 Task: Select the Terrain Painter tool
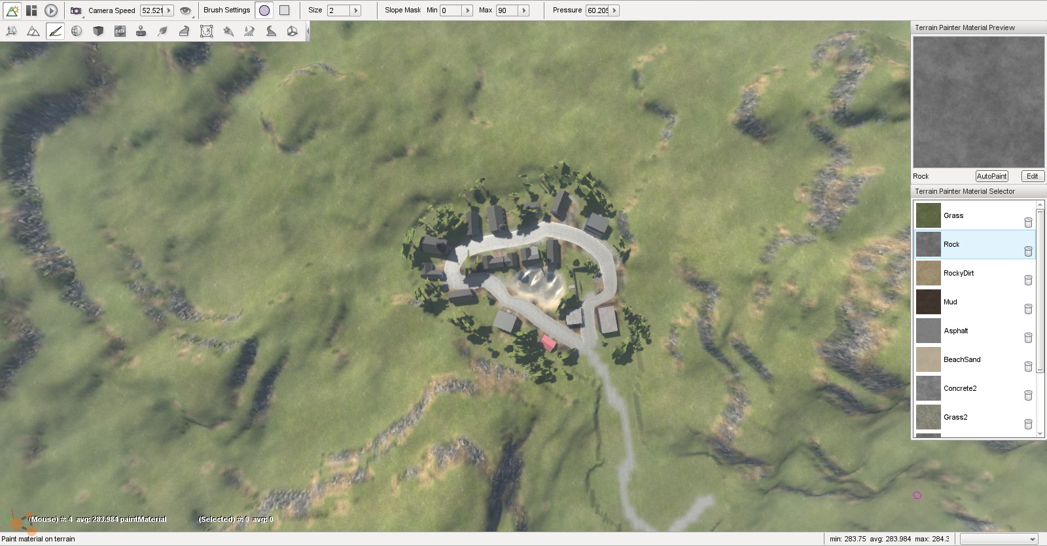(x=55, y=31)
